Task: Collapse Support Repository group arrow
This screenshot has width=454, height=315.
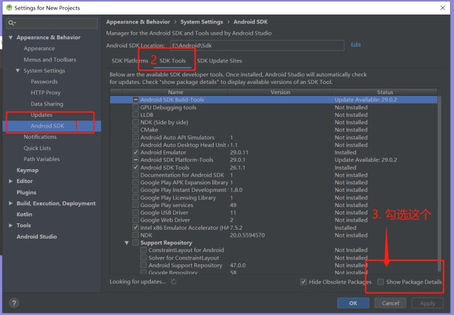Action: (x=127, y=242)
